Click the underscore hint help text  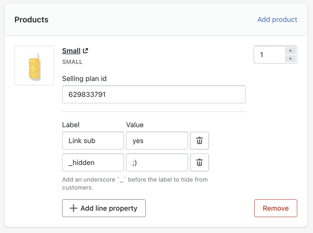(135, 183)
